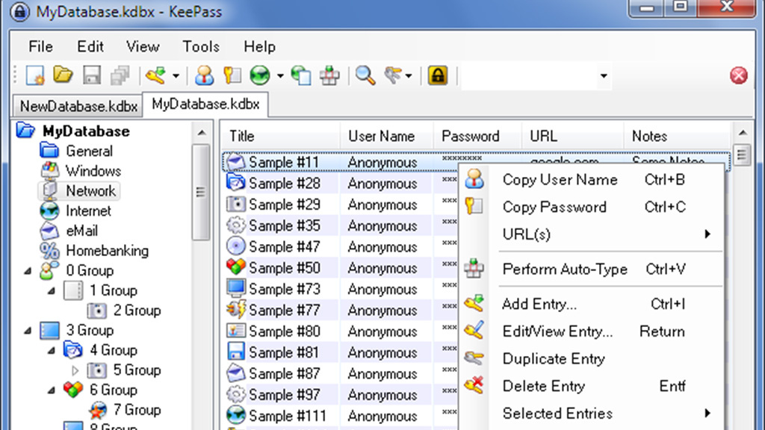Sort entries by Password column header
The image size is (765, 430).
[477, 136]
